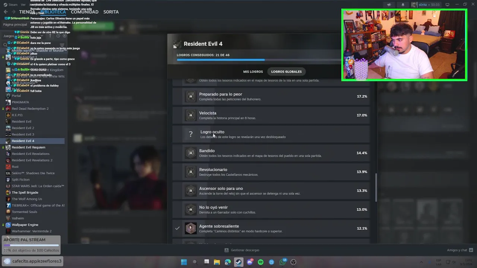The width and height of the screenshot is (477, 268).
Task: Click the Wallpaper Engine game icon
Action: pos(8,225)
